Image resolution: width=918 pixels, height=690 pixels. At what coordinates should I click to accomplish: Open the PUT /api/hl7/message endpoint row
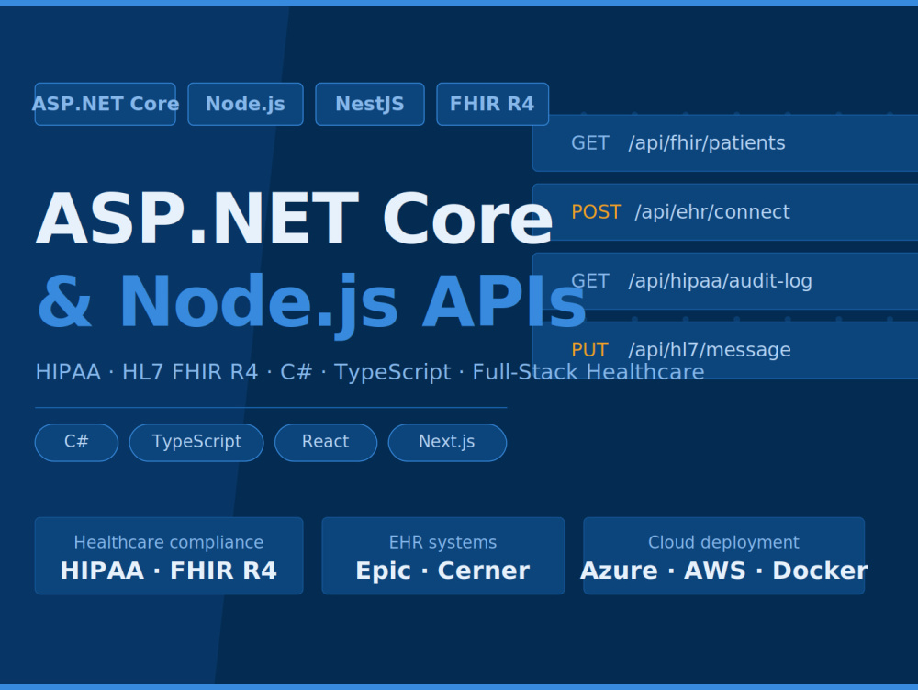click(x=725, y=350)
